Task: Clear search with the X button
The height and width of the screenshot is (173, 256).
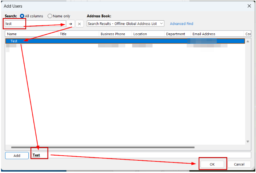Action: 80,24
